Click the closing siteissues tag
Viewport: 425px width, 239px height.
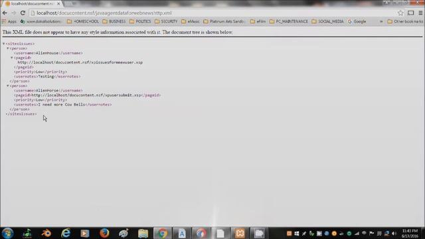pyautogui.click(x=21, y=114)
